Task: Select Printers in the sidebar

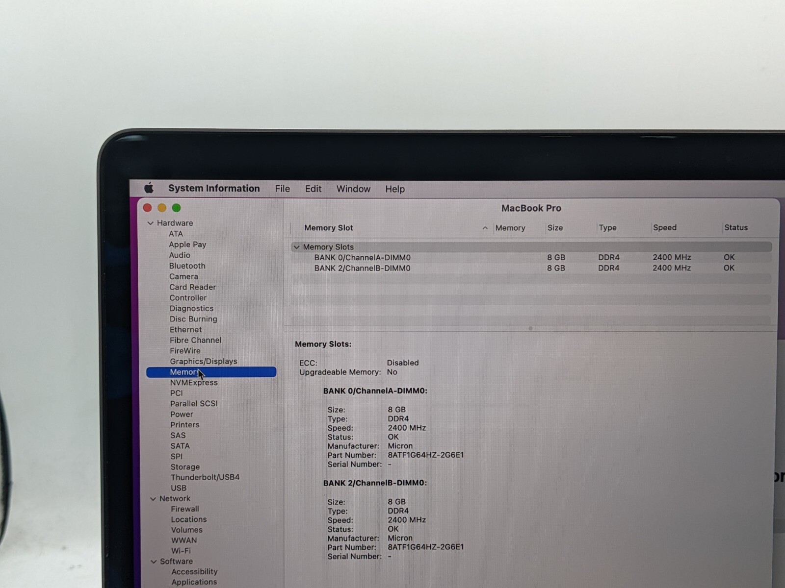Action: (185, 425)
